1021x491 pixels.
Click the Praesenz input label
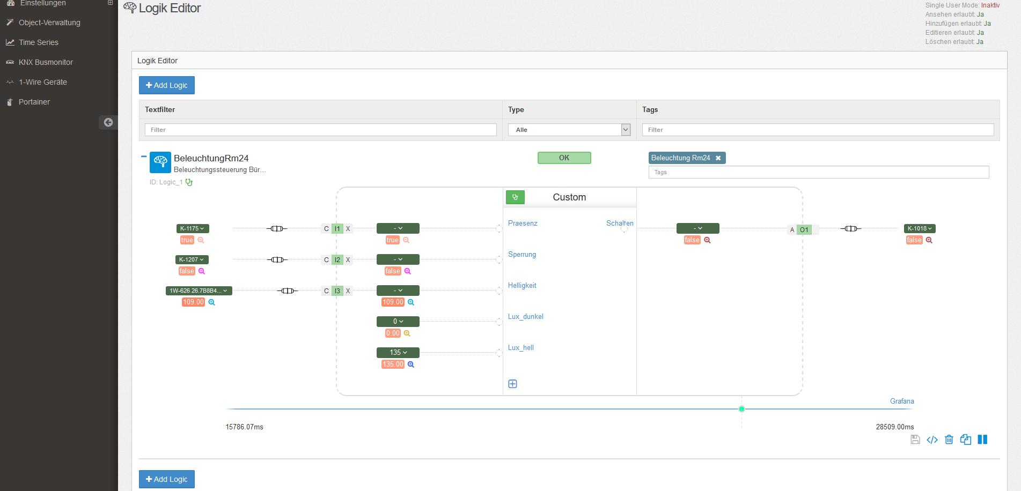[x=523, y=224]
